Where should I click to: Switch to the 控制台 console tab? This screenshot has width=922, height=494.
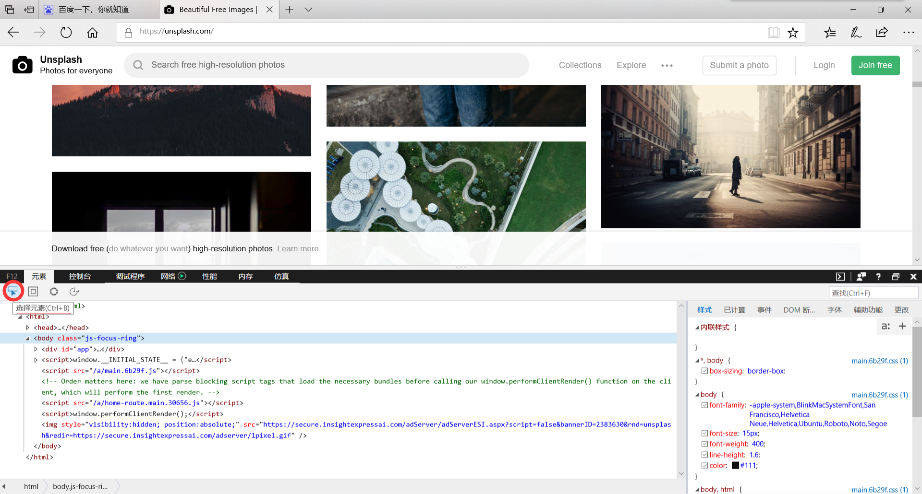coord(80,276)
